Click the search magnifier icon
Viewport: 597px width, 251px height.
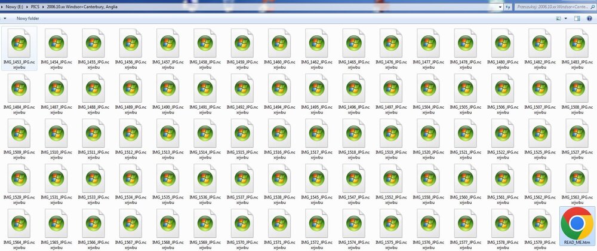click(593, 7)
